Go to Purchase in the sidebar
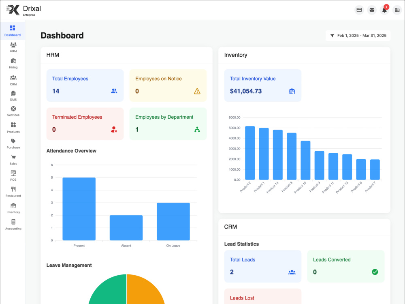This screenshot has width=405, height=304. coord(13,144)
